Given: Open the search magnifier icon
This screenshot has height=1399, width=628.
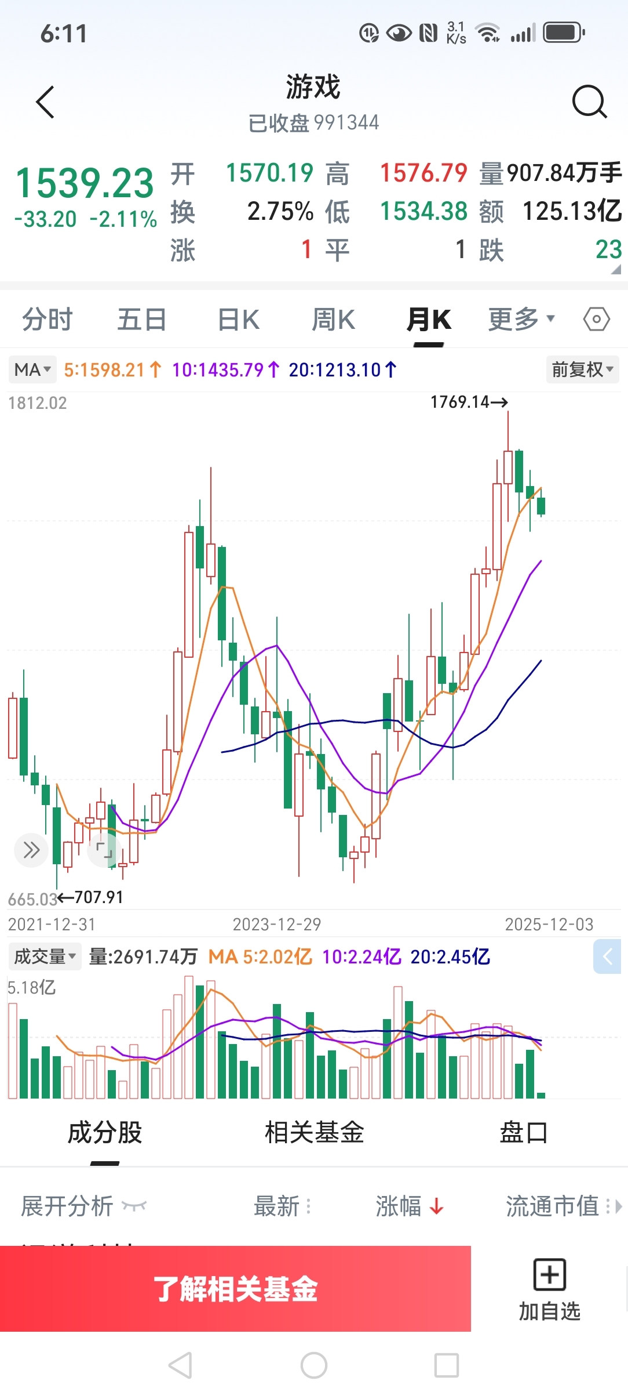Looking at the screenshot, I should 589,102.
